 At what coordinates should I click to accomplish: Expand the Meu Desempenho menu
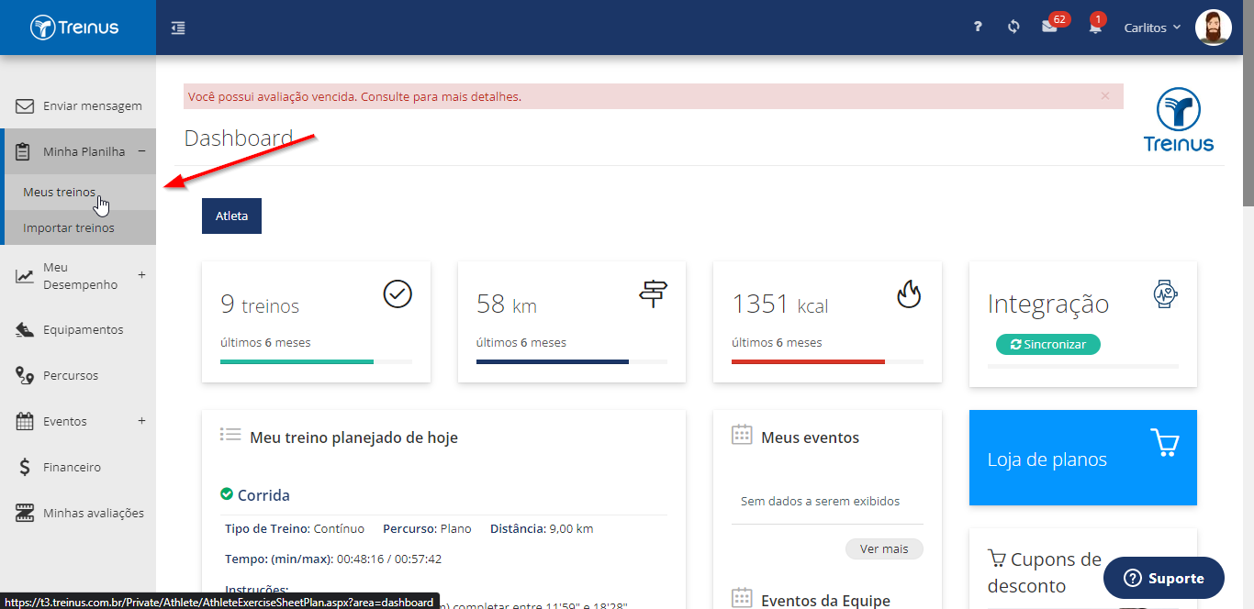(141, 274)
